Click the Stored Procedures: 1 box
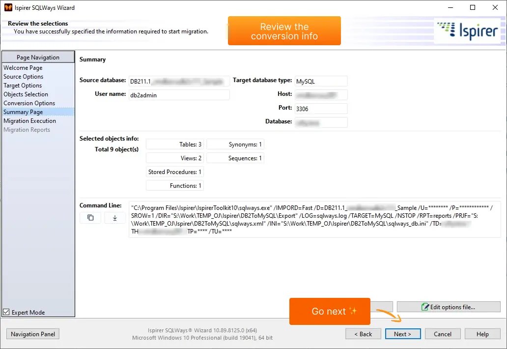The image size is (507, 349). (x=175, y=172)
